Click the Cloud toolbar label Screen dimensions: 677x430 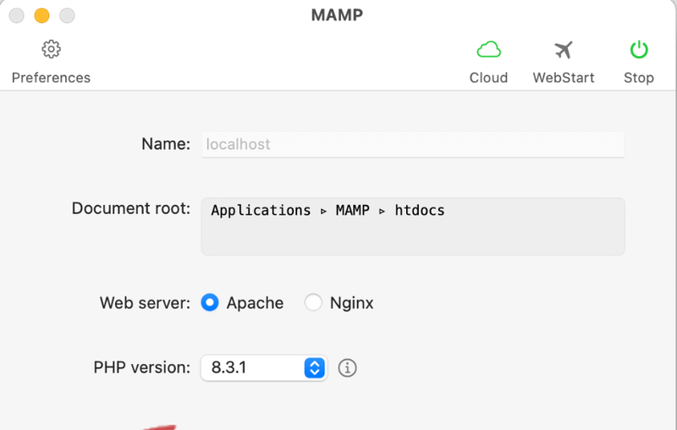[x=489, y=78]
